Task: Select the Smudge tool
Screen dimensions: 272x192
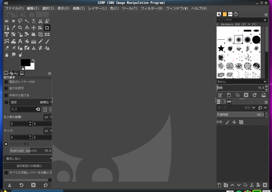Action: click(x=13, y=55)
